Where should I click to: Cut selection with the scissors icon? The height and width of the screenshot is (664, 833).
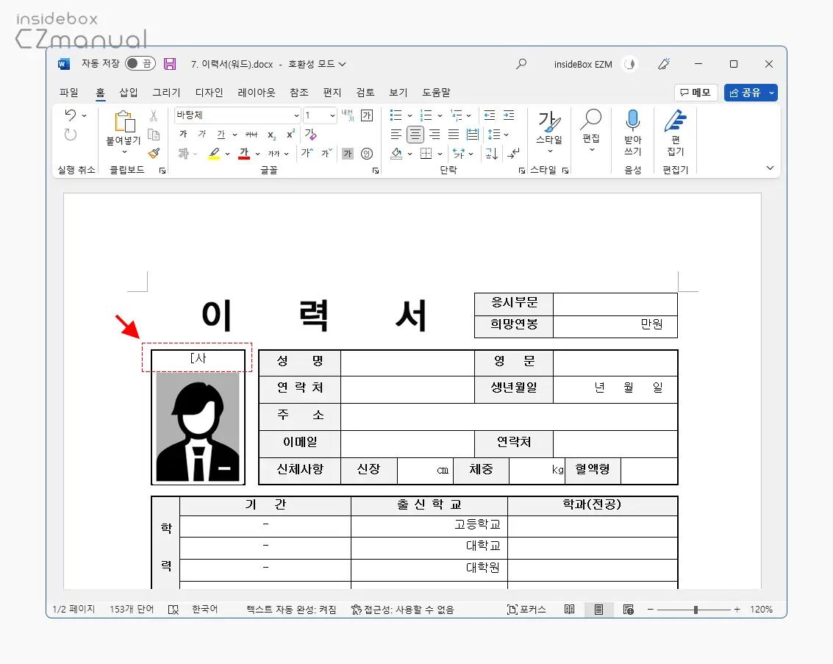pos(154,115)
